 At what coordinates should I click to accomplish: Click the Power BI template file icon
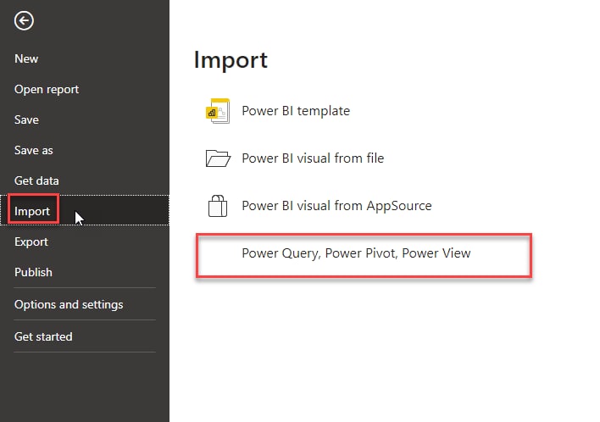pos(218,111)
